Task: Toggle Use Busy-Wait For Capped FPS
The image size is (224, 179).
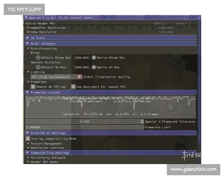Action: pos(74,87)
